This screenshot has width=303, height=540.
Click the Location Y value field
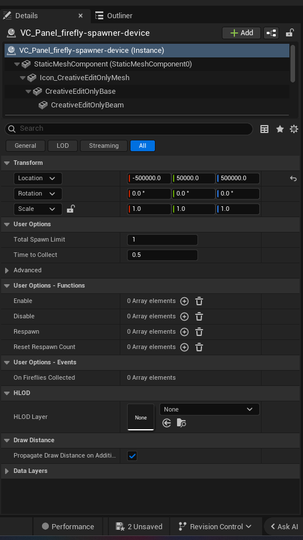coord(193,178)
